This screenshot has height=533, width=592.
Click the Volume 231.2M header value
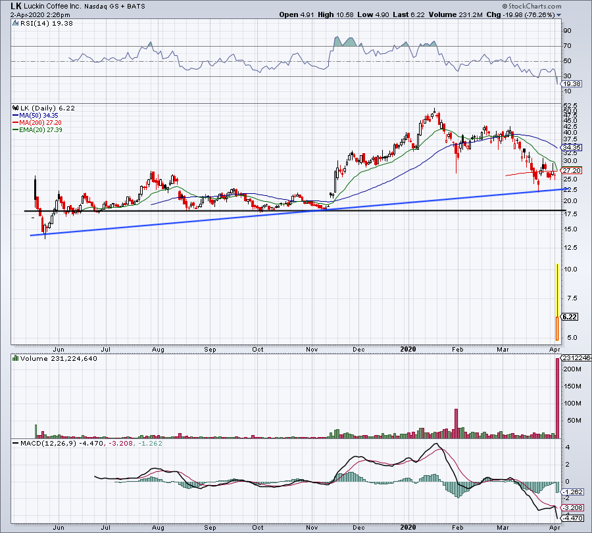(x=456, y=14)
